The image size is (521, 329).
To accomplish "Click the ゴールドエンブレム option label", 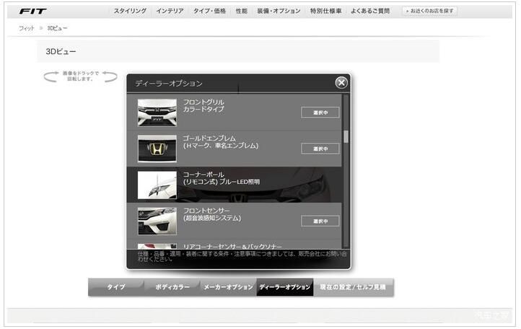I will [x=221, y=142].
